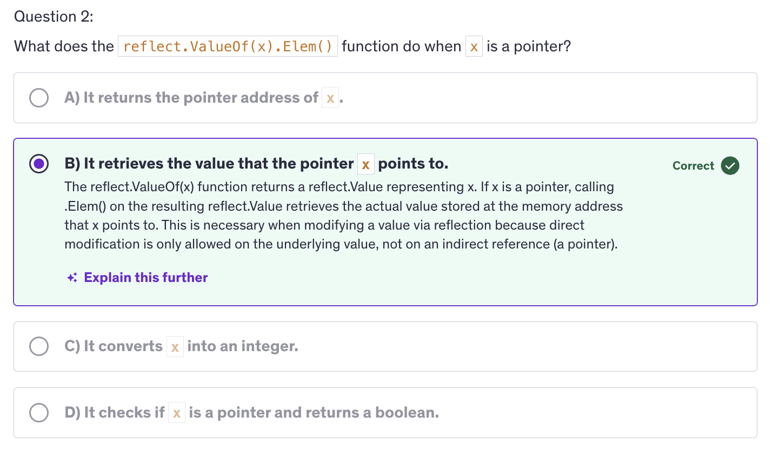772x457 pixels.
Task: Choose the radio button for option C
Action: pos(39,346)
